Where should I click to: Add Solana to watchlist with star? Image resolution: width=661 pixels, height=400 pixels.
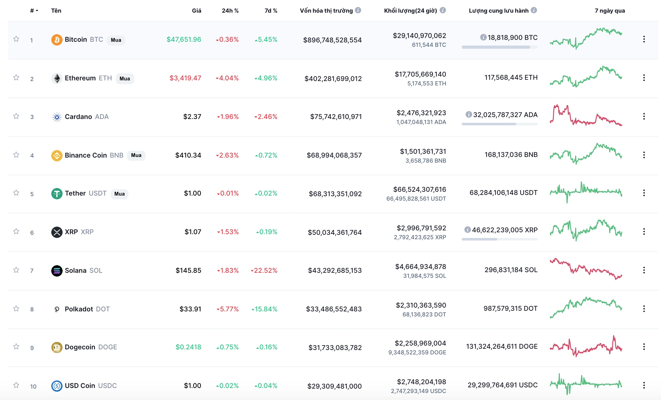coord(16,270)
